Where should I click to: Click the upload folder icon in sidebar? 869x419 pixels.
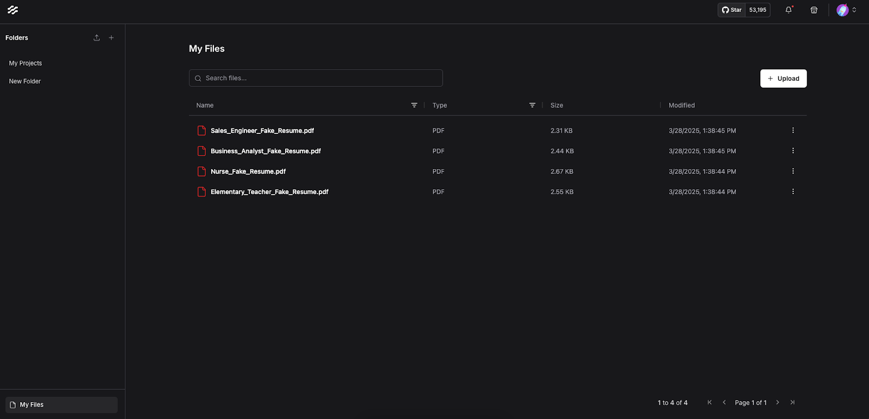[97, 38]
